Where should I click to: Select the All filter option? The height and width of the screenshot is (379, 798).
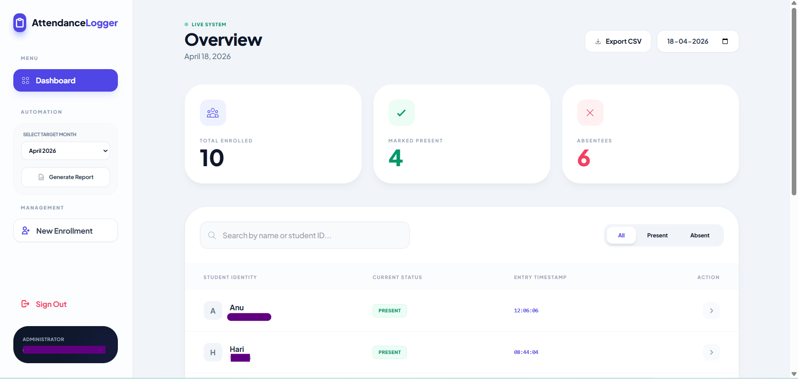coord(621,235)
